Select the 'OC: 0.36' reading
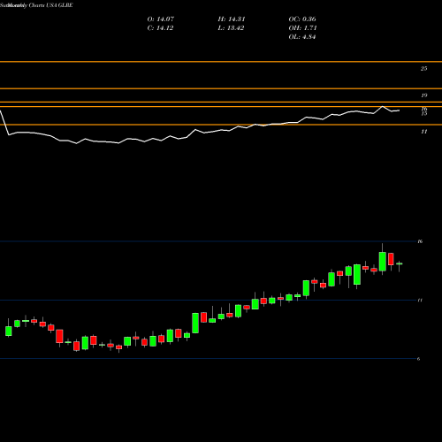Image resolution: width=442 pixels, height=442 pixels. tap(302, 19)
